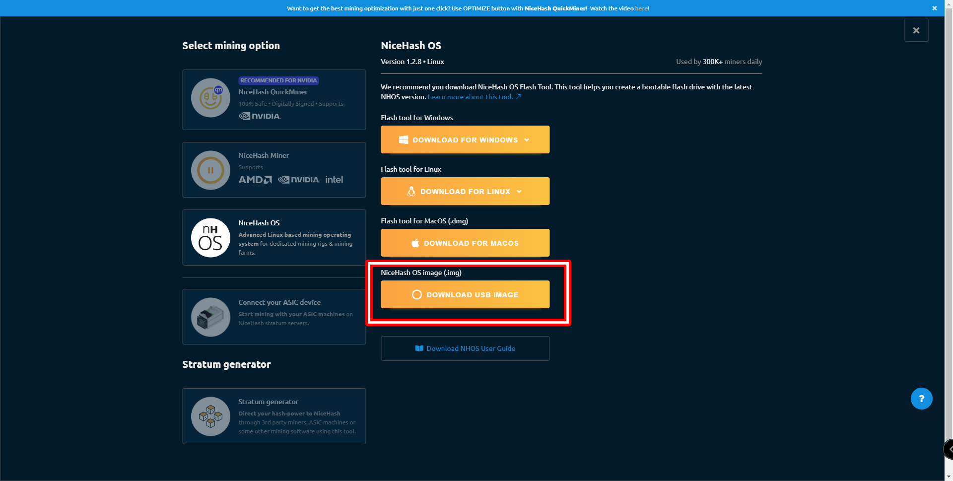Click Download for macOS button
953x481 pixels.
click(x=465, y=243)
